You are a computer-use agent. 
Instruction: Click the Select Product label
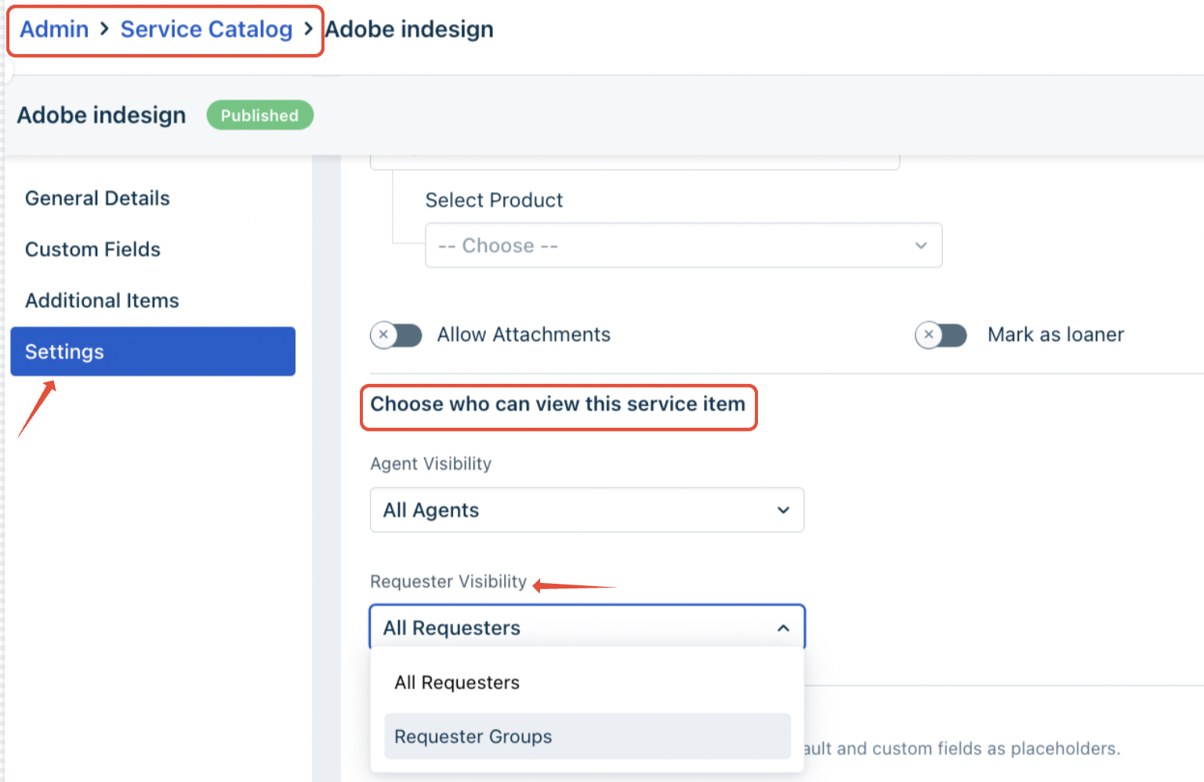pos(494,200)
